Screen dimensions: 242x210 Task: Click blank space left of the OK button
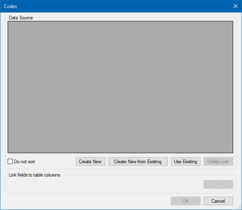(x=89, y=201)
